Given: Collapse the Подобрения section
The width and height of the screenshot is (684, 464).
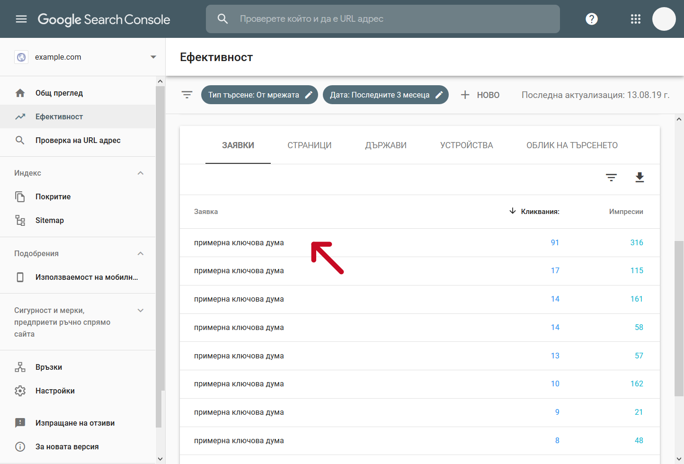Looking at the screenshot, I should 141,254.
